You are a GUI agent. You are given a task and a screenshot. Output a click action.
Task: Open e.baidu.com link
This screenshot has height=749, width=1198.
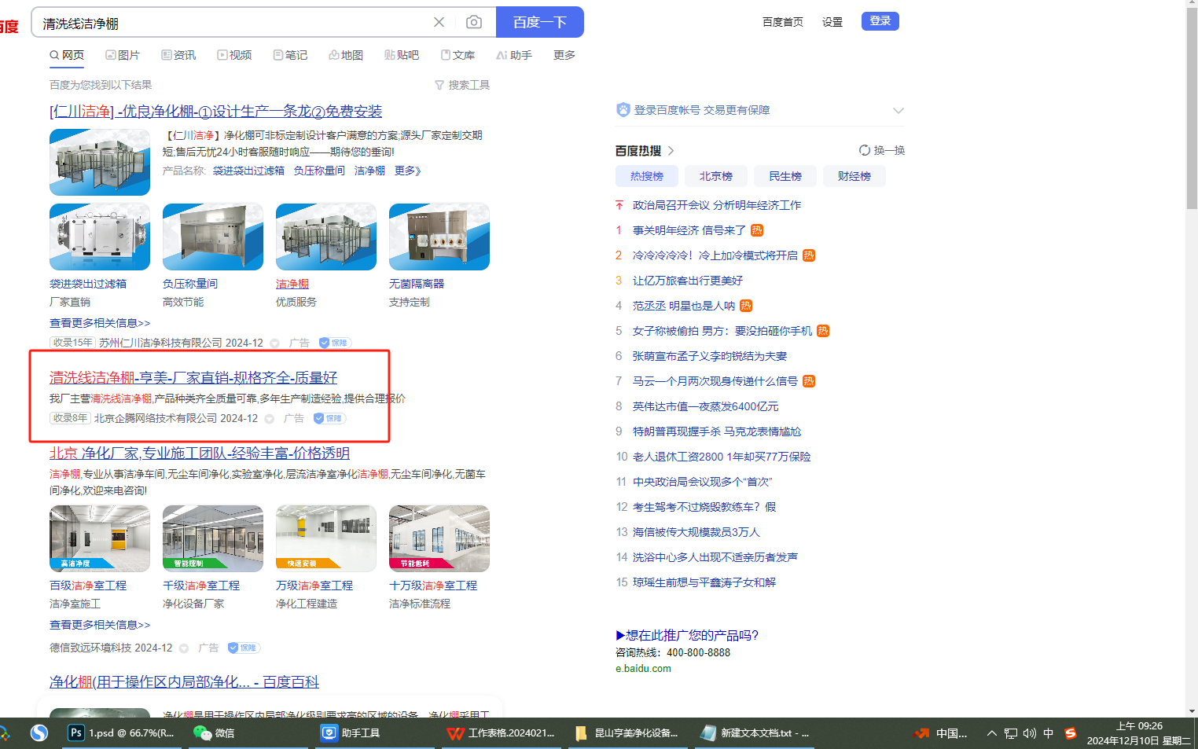[x=643, y=669]
